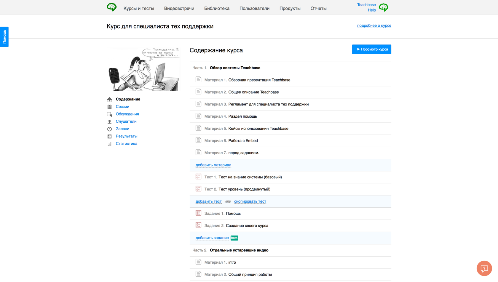Click the results icon beside Результаты

(x=109, y=136)
